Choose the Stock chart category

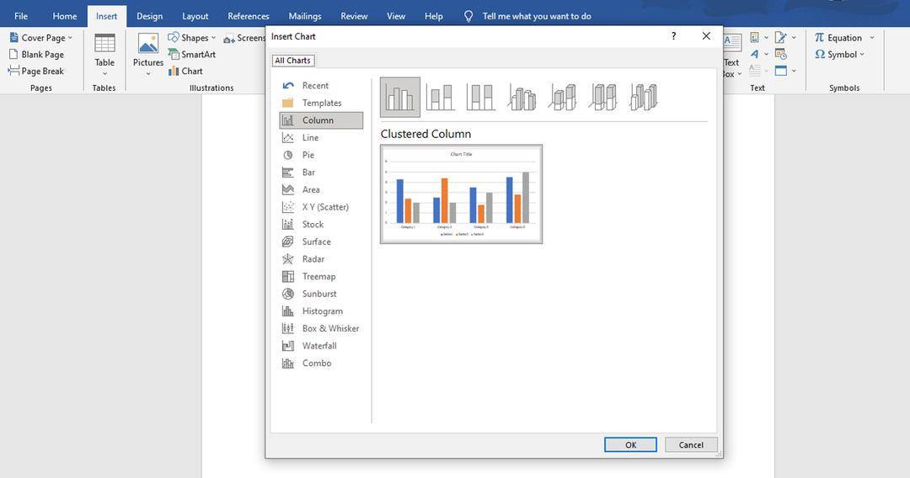pyautogui.click(x=321, y=224)
